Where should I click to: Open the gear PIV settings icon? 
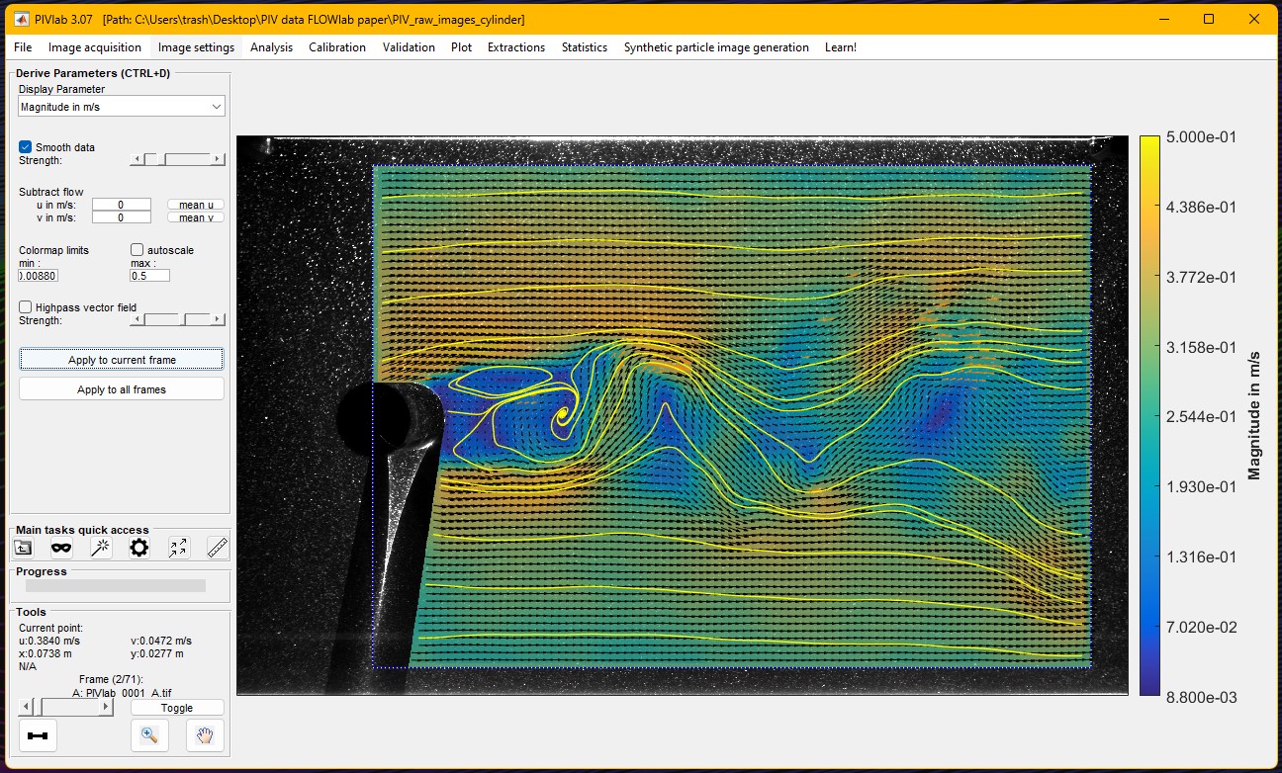tap(138, 548)
